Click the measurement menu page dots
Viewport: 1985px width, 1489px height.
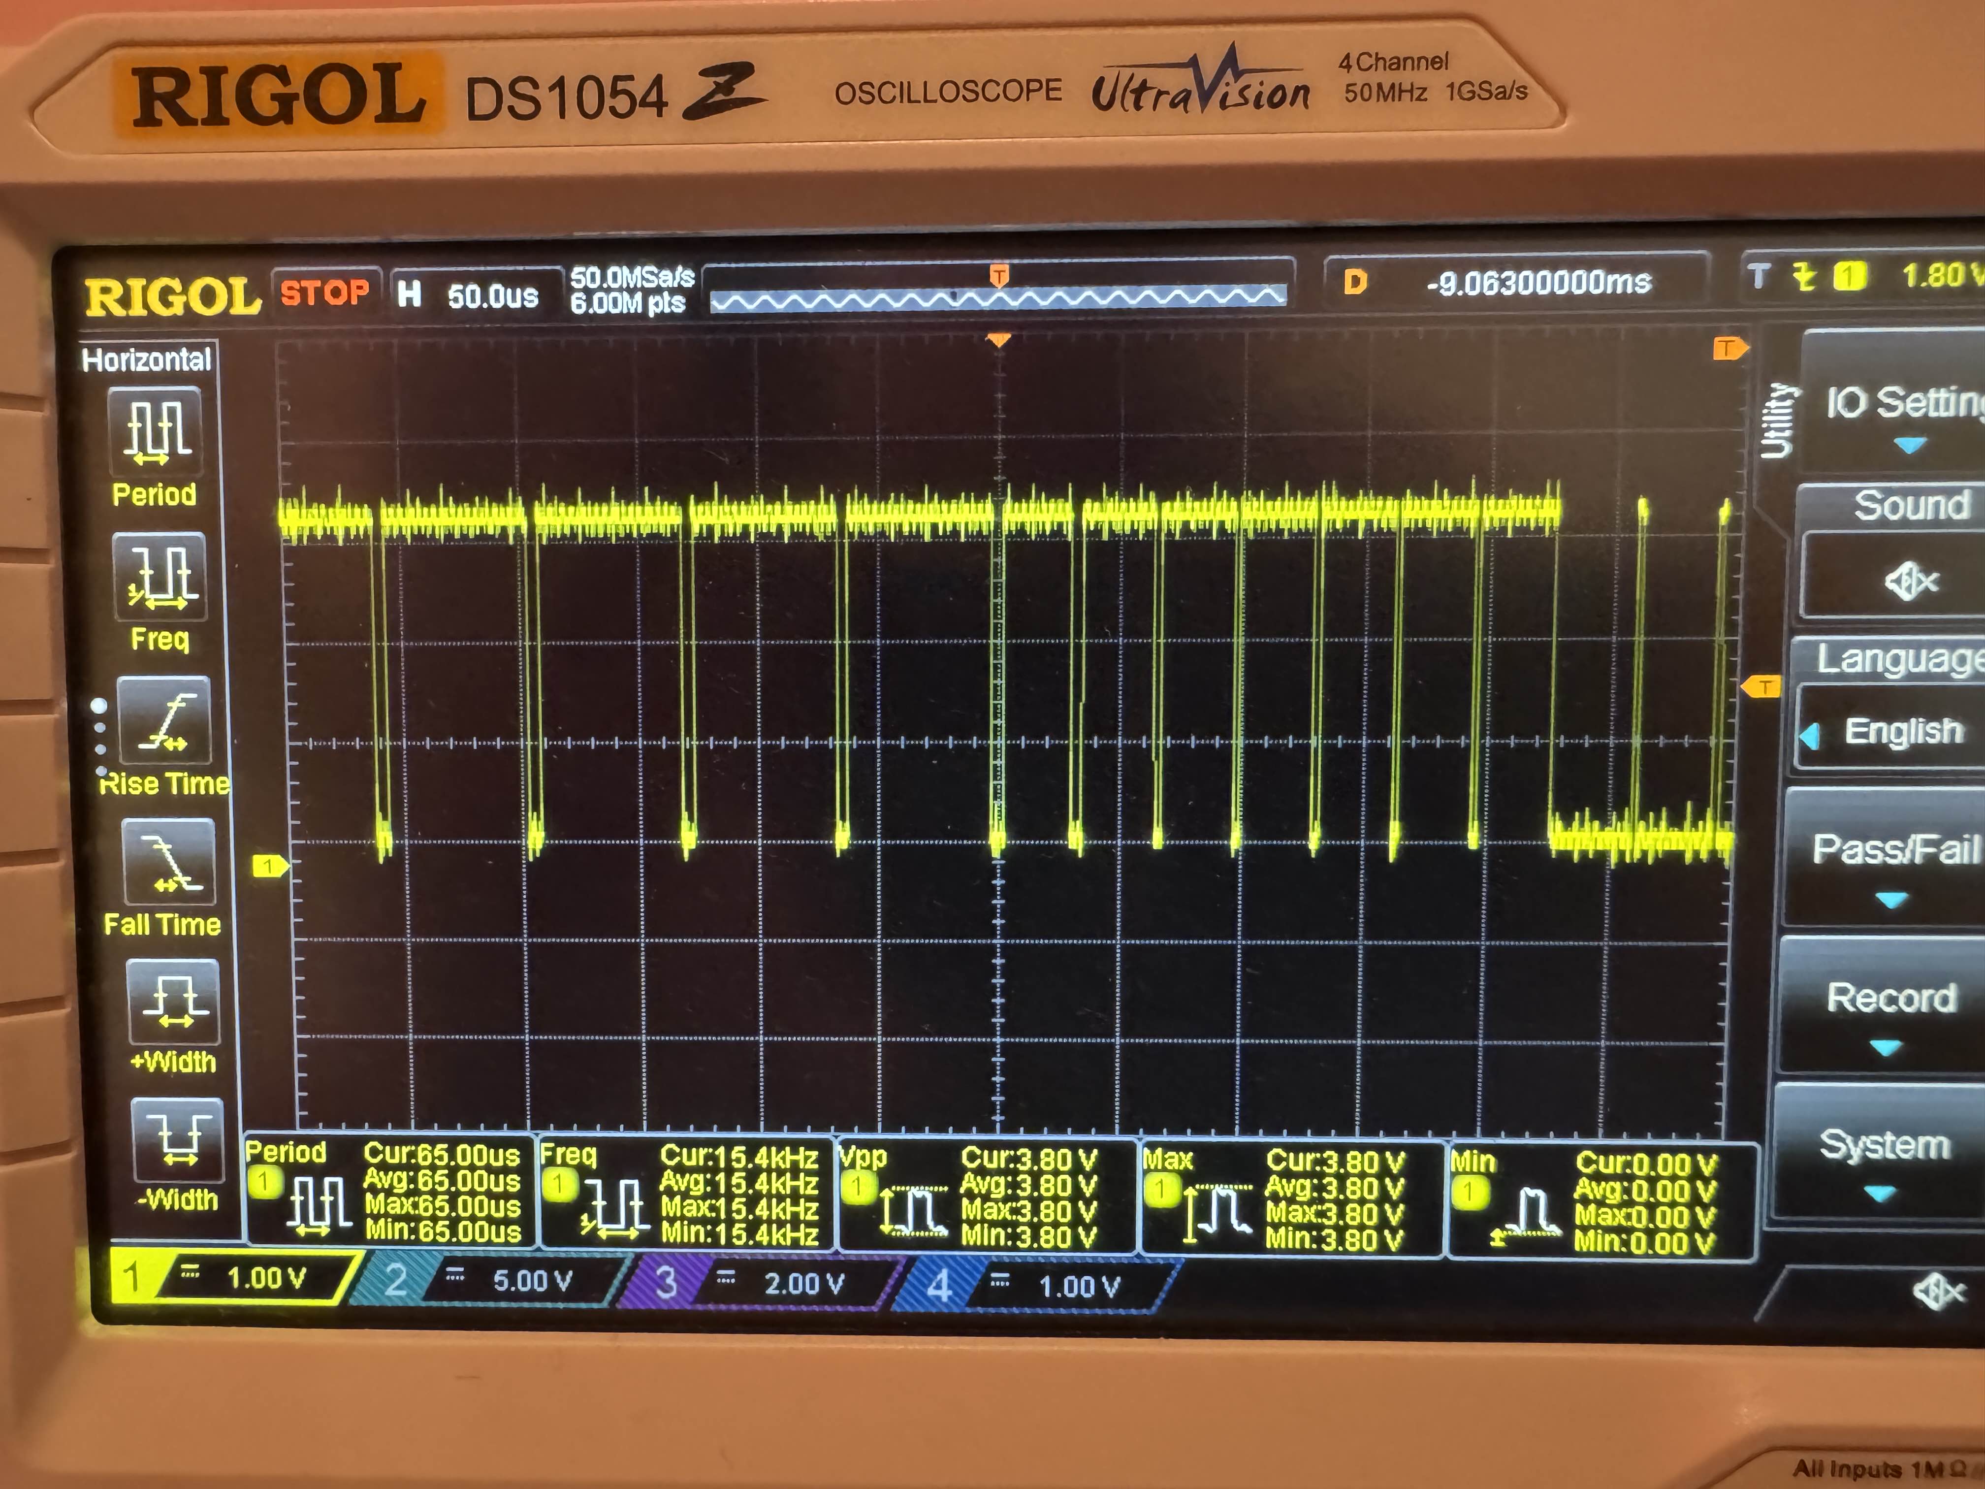coord(99,738)
